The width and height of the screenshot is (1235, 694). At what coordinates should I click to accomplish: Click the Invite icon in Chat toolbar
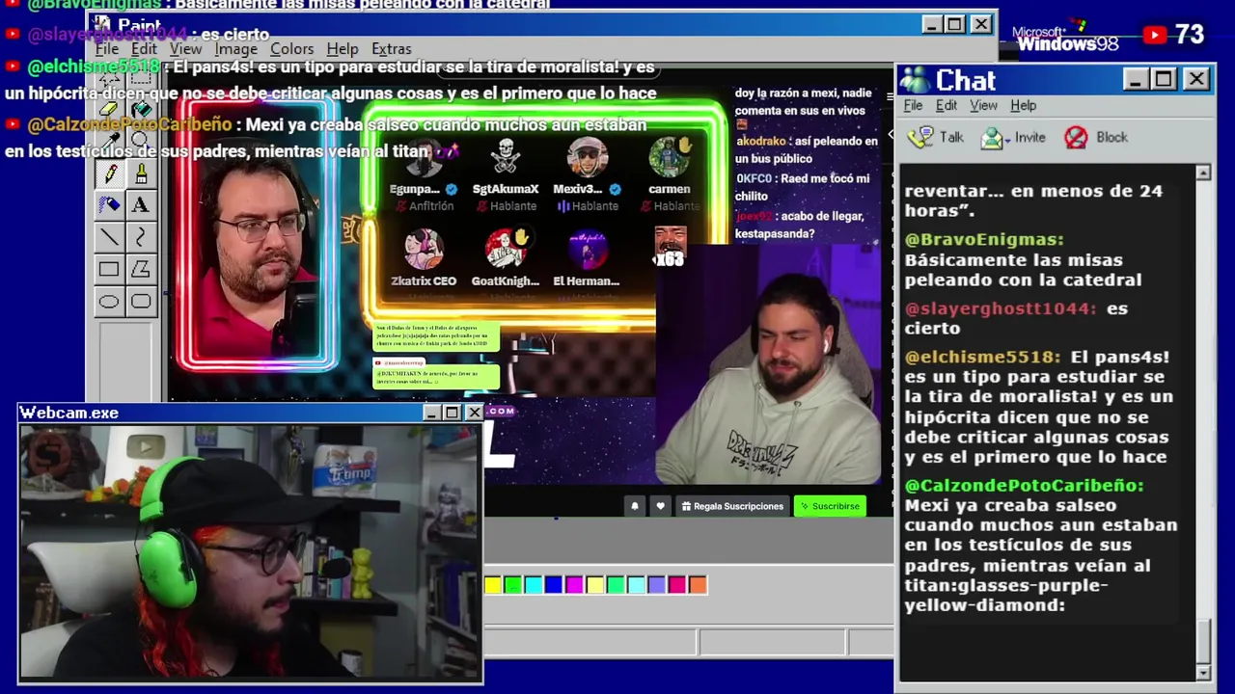tap(992, 138)
